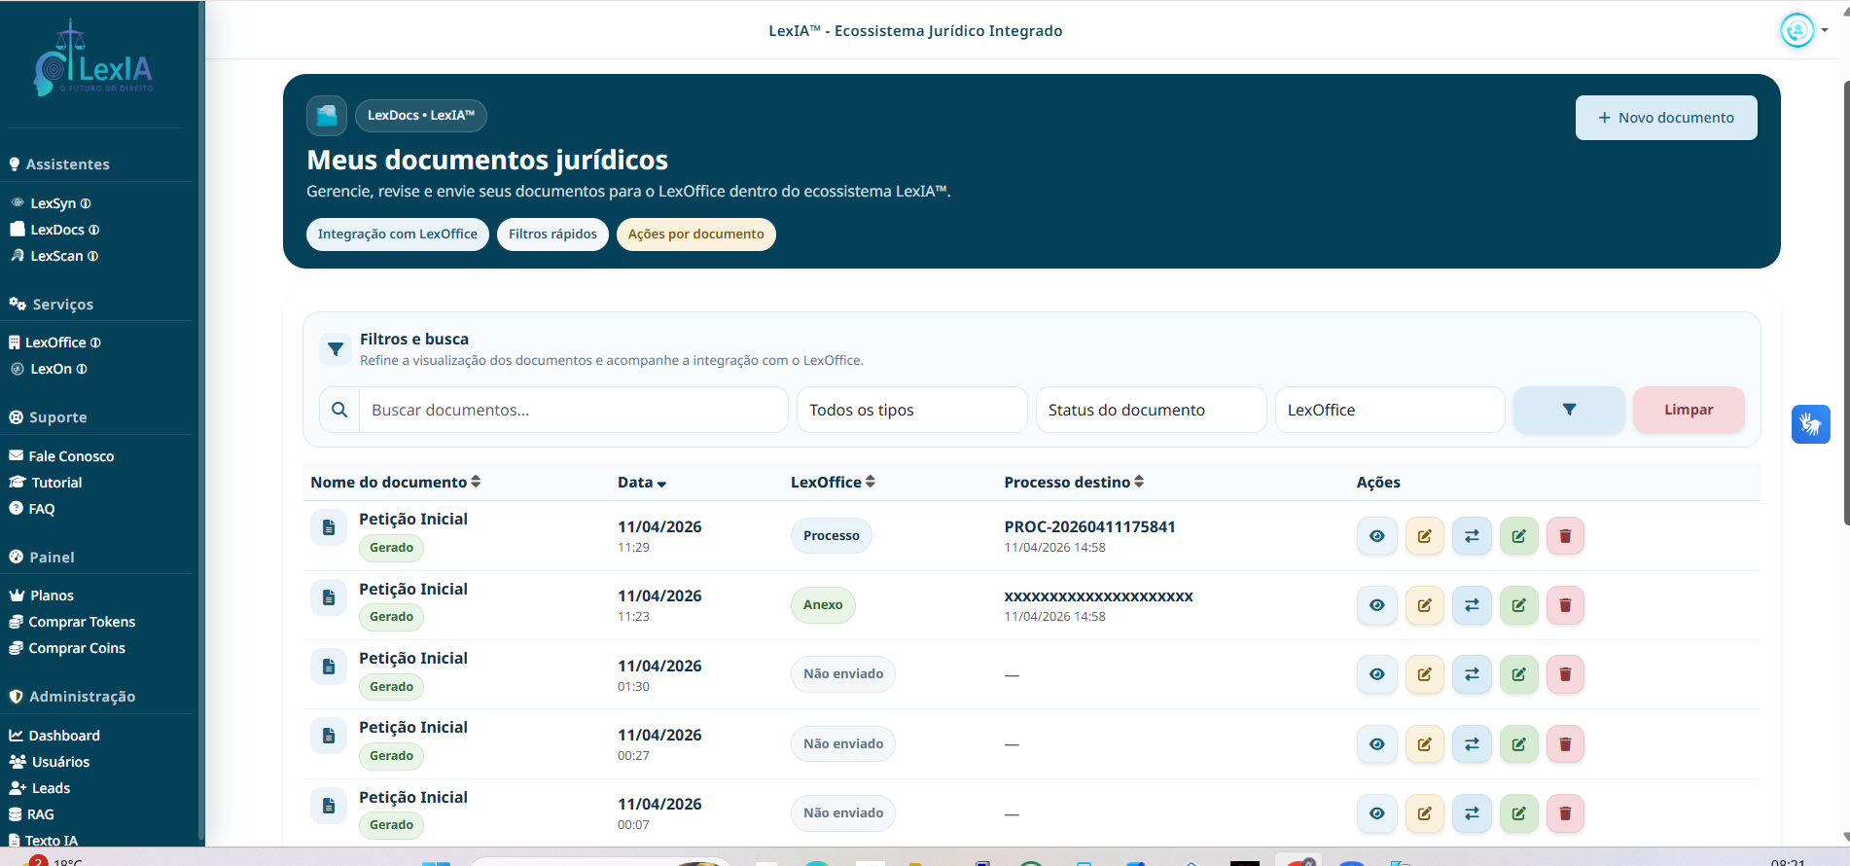Open the LexOffice filter dropdown

1390,410
